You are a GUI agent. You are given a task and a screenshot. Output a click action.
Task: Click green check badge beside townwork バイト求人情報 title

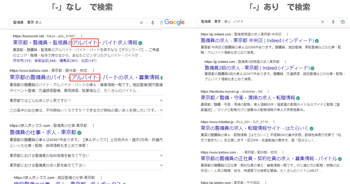click(140, 43)
